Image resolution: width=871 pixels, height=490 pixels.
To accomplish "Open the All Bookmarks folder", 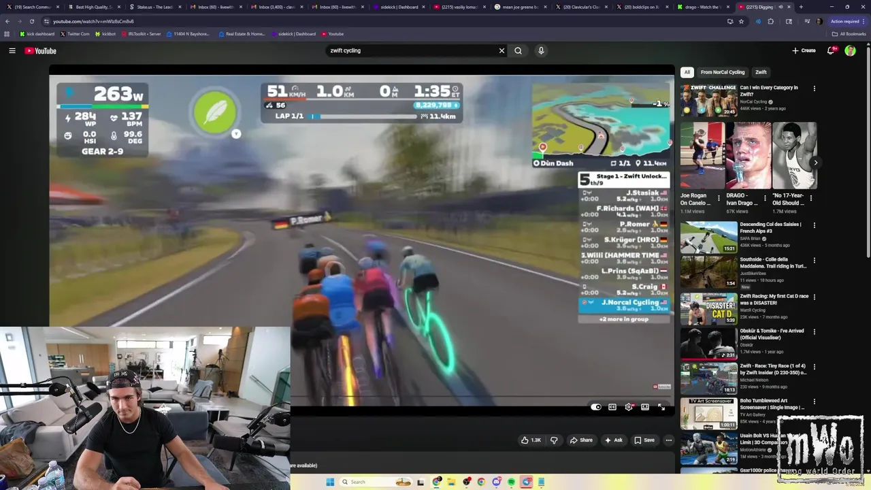I will (849, 34).
